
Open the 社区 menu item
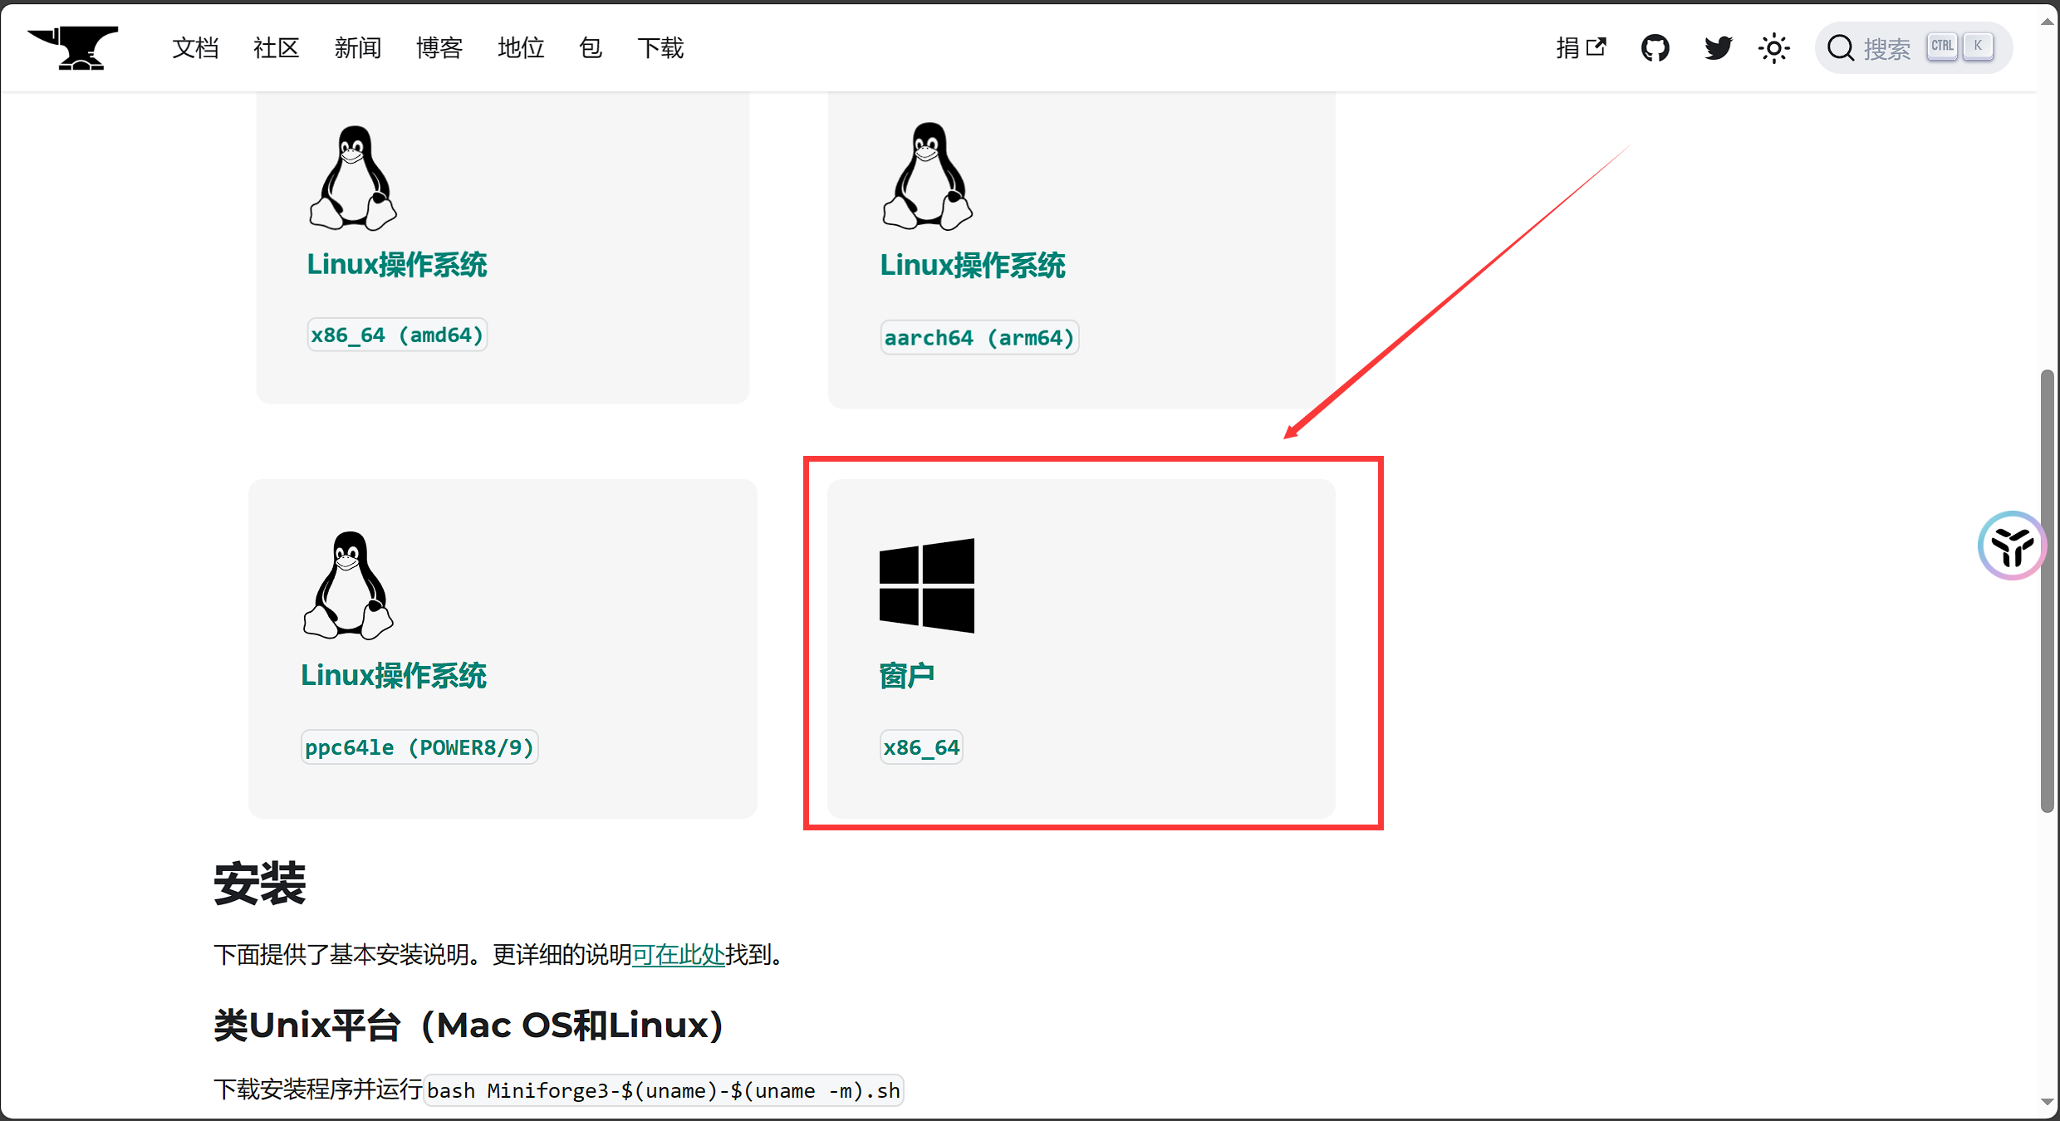click(276, 48)
